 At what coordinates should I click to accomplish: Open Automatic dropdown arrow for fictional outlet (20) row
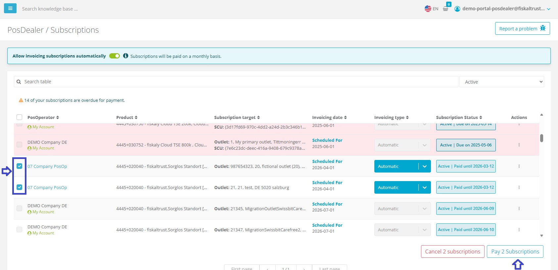(x=425, y=166)
